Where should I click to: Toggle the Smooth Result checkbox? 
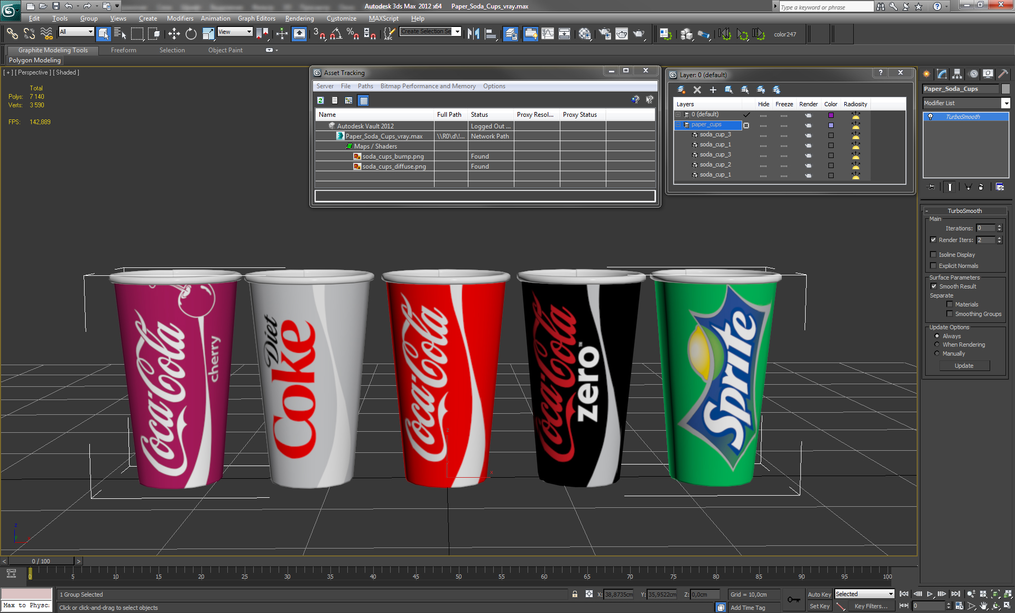(934, 286)
